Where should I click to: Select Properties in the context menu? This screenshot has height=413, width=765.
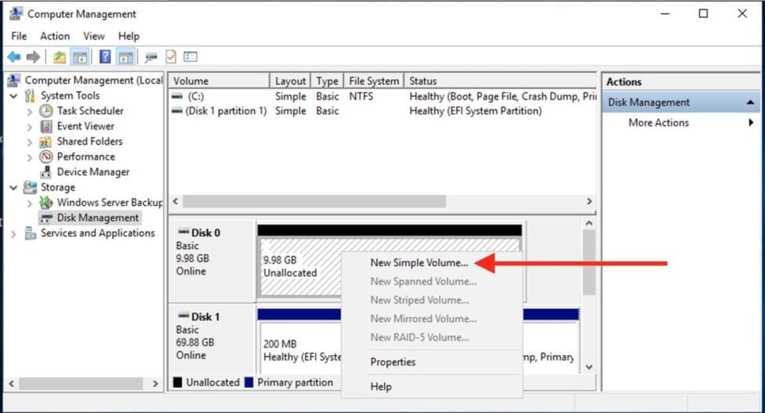pyautogui.click(x=393, y=362)
